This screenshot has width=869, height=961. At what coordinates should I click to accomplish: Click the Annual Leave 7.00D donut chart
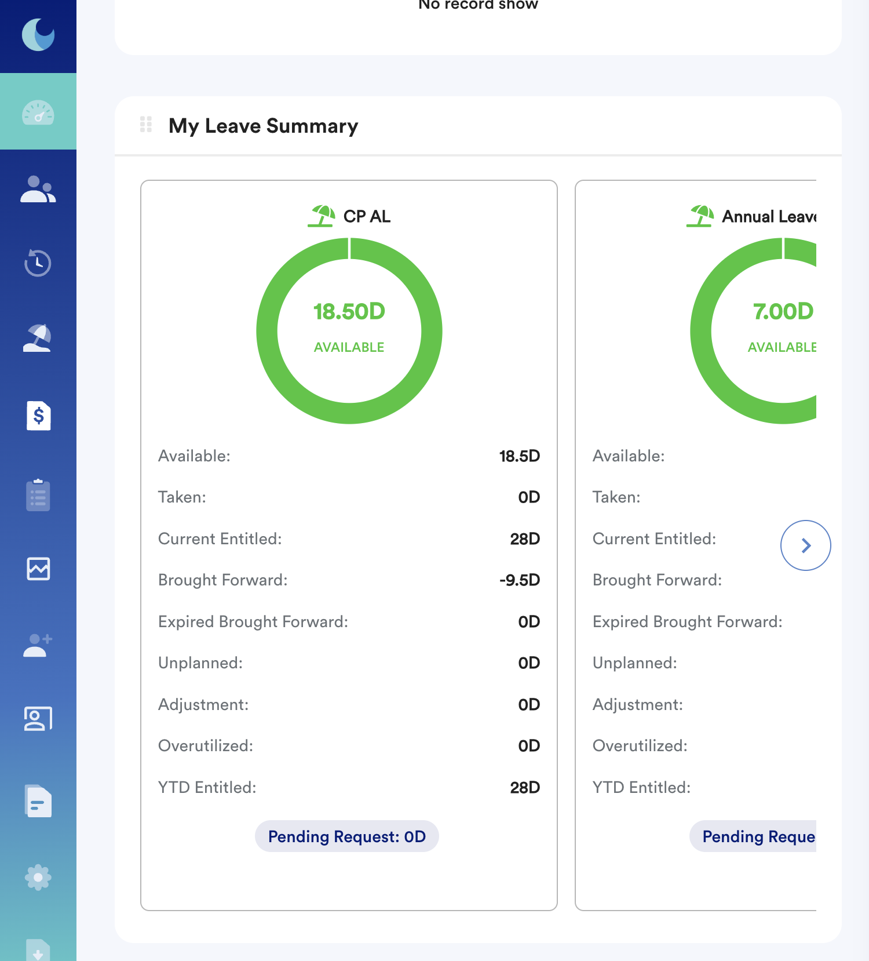(x=754, y=331)
